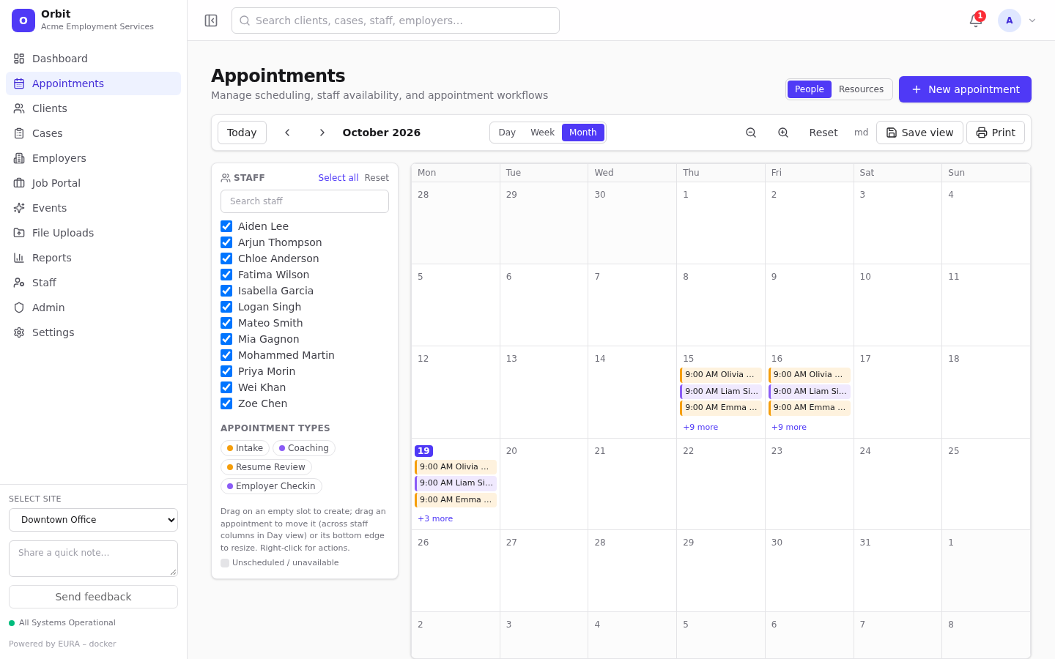Select the Month view tab
The width and height of the screenshot is (1055, 659).
coord(583,133)
